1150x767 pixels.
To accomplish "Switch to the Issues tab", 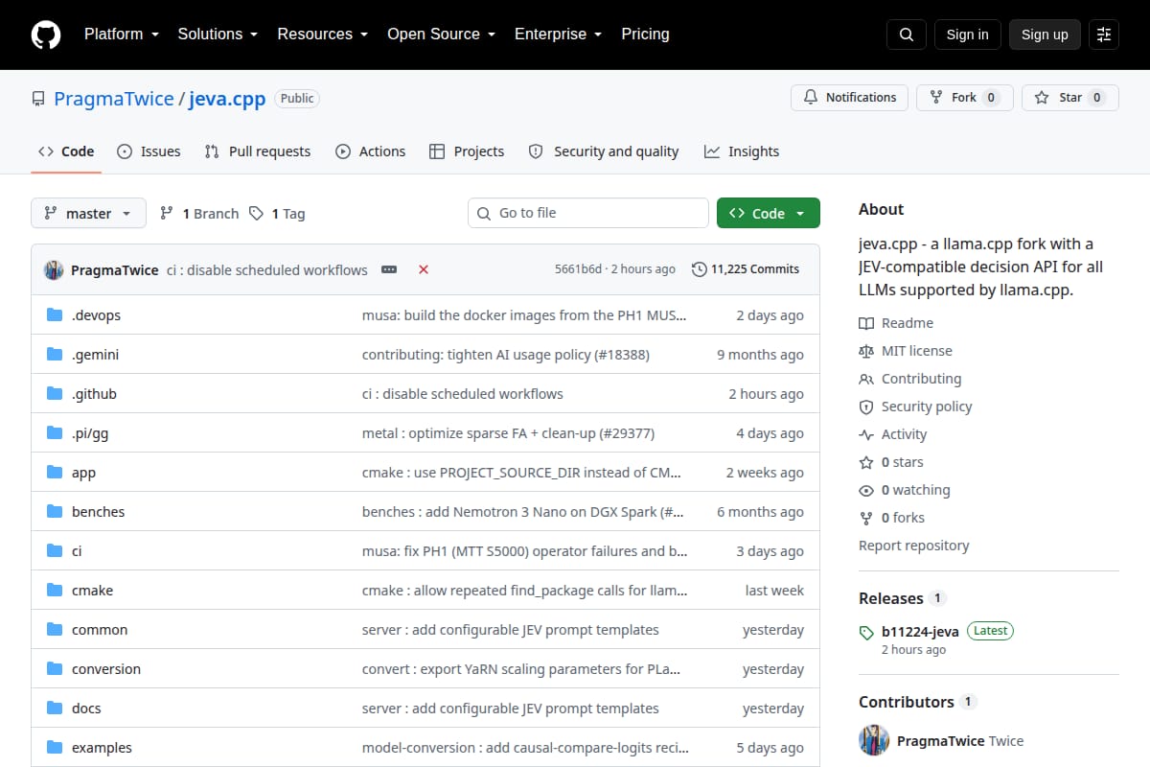I will (149, 151).
